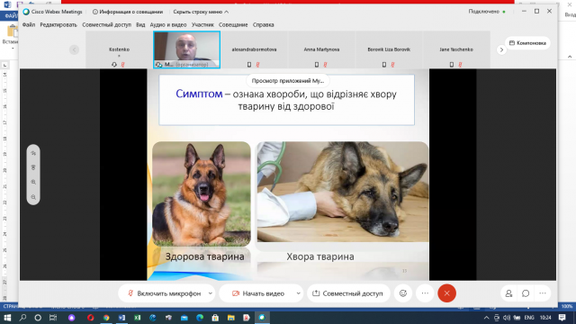Open the Совместный доступ menu
The image size is (576, 324).
106,24
